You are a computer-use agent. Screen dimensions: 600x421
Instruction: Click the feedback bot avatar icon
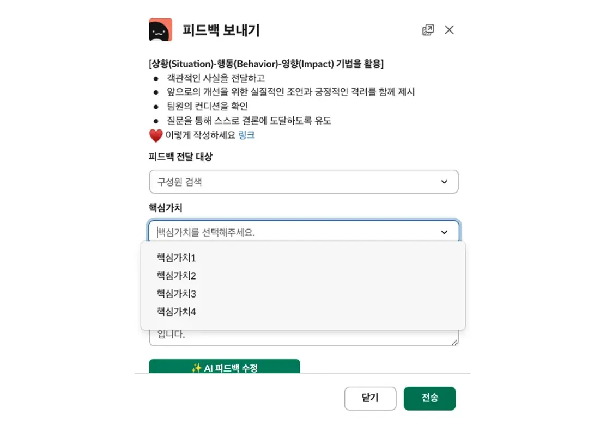(x=160, y=30)
